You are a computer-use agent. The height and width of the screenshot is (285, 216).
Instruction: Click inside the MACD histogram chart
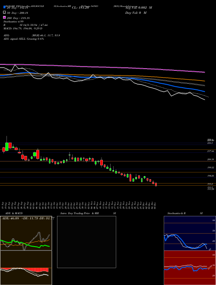(x=26, y=268)
